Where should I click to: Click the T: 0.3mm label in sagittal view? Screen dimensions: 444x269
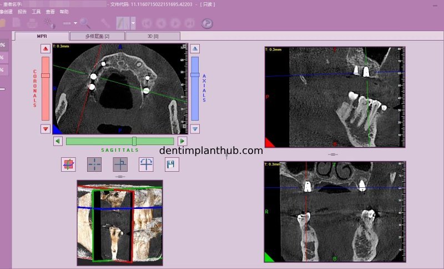point(273,49)
